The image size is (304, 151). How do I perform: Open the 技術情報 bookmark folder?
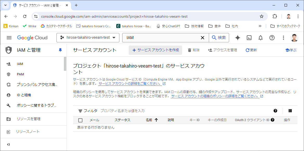coord(194,26)
